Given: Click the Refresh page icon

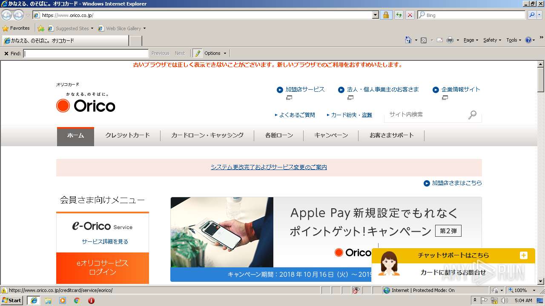Looking at the screenshot, I should tap(399, 15).
